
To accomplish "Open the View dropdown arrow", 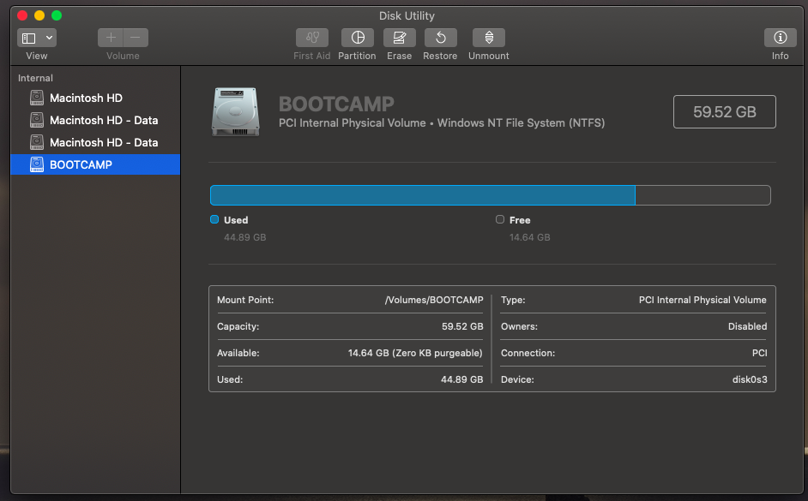I will (x=48, y=38).
